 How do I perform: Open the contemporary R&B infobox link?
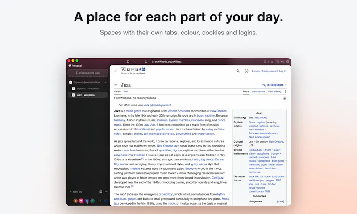[x=259, y=191]
